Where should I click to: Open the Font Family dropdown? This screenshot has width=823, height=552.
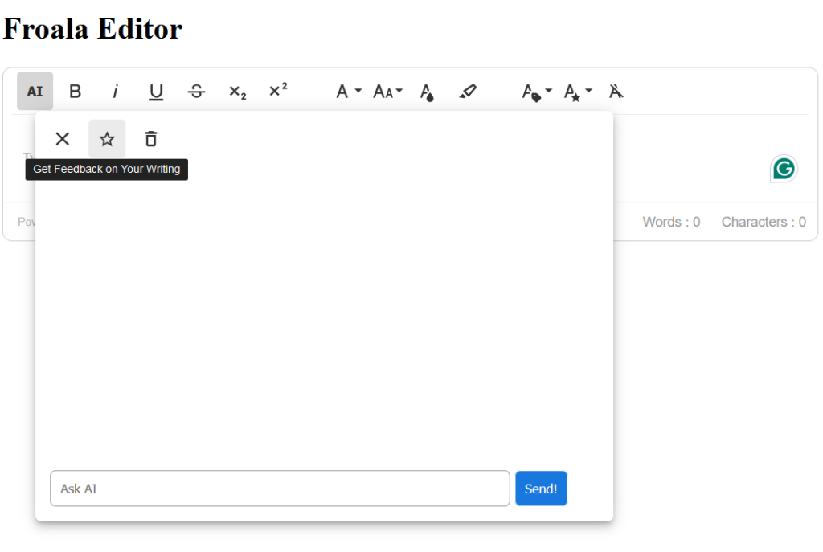pos(348,92)
